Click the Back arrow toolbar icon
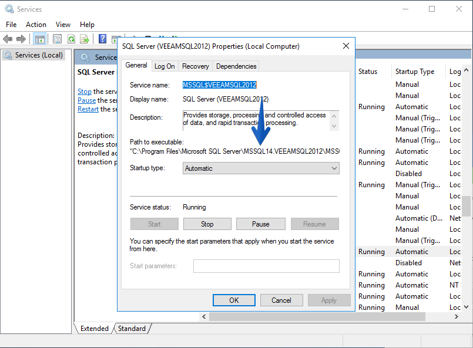473x348 pixels. [8, 39]
